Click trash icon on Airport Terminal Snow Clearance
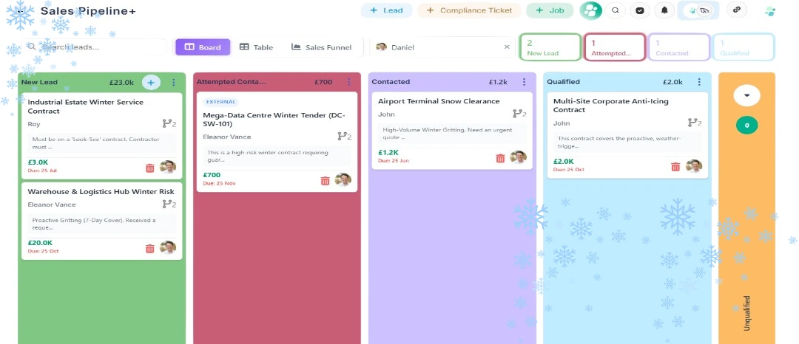 pos(500,158)
